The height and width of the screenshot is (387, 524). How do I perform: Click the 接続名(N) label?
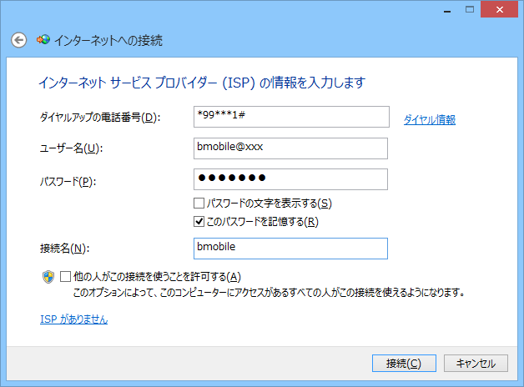click(64, 249)
